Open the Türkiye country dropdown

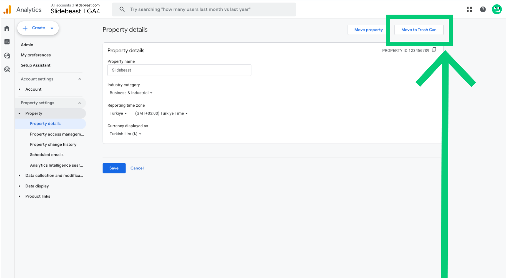pyautogui.click(x=118, y=113)
